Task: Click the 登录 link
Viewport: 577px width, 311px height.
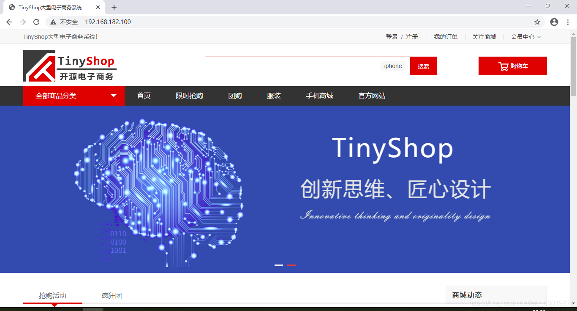Action: 392,37
